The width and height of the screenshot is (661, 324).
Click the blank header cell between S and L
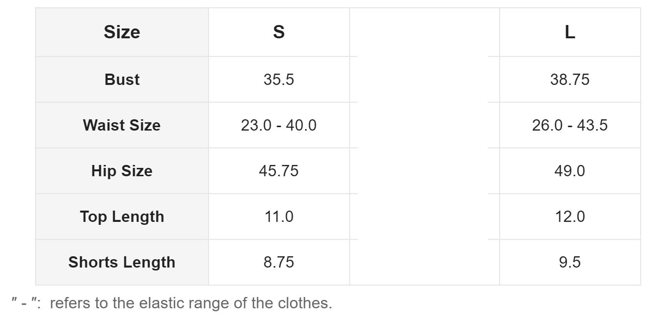coord(424,32)
